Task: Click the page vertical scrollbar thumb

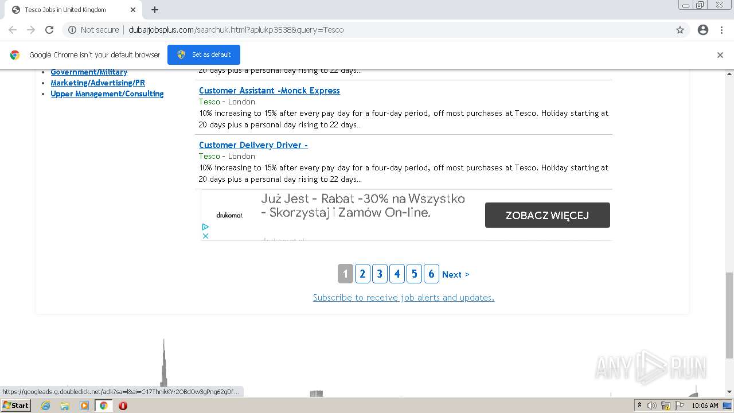Action: (x=729, y=315)
